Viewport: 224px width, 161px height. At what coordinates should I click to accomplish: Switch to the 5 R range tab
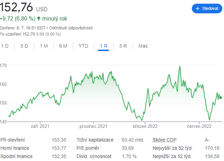pyautogui.click(x=123, y=46)
